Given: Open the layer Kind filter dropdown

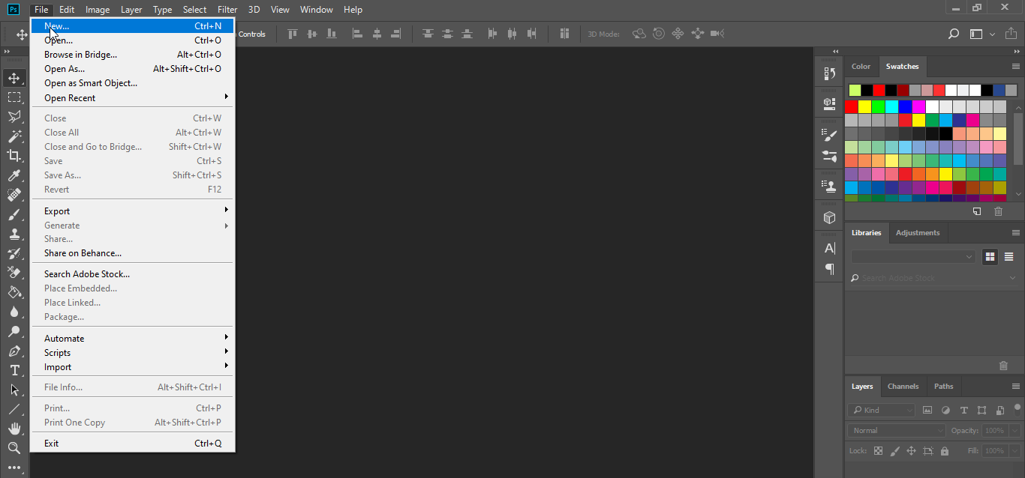Looking at the screenshot, I should [x=882, y=410].
